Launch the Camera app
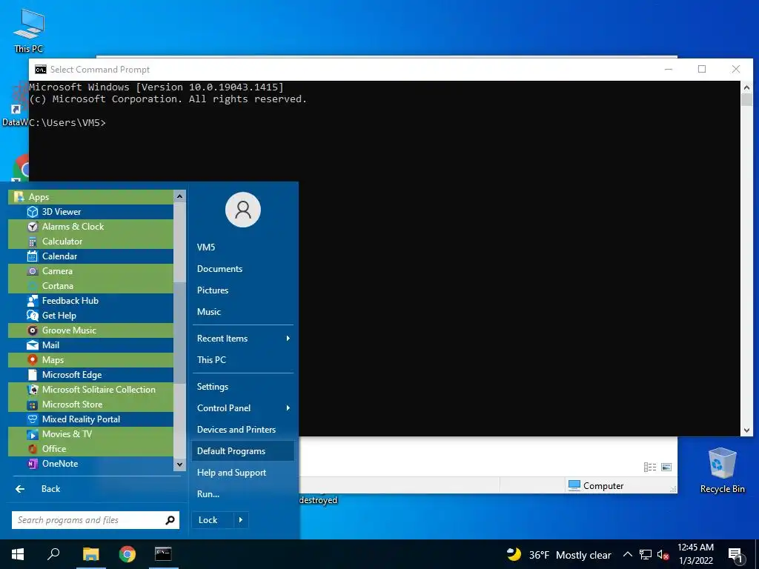The image size is (759, 569). point(90,271)
